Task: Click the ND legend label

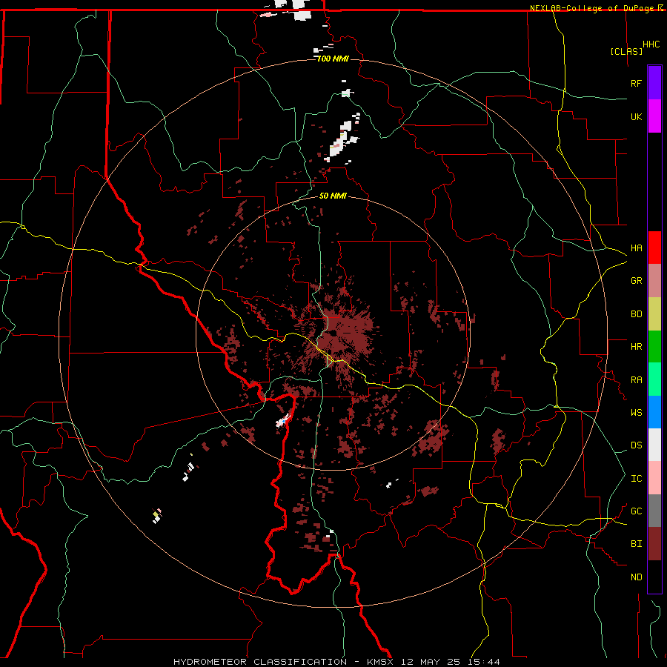Action: tap(636, 577)
